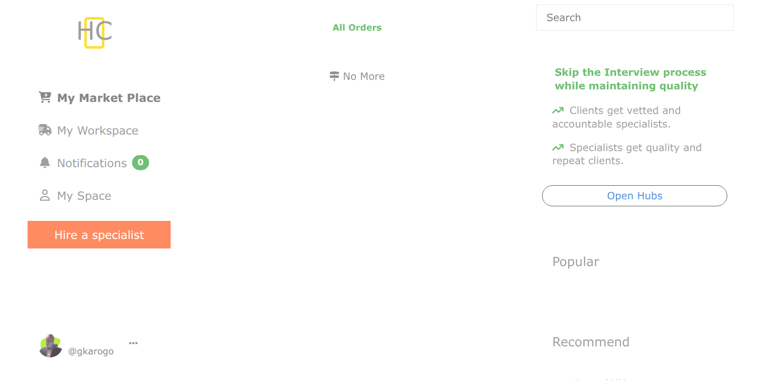Viewport: 784px width, 380px height.
Task: Click inside the Search field
Action: (634, 17)
